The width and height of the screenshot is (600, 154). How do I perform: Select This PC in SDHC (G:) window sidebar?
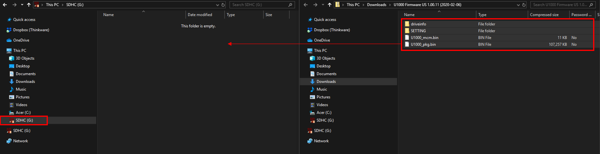click(19, 51)
